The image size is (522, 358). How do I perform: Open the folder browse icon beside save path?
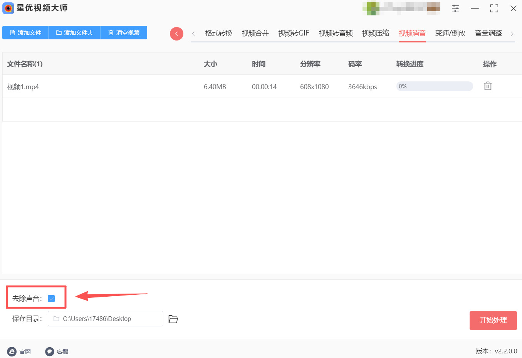(x=173, y=319)
